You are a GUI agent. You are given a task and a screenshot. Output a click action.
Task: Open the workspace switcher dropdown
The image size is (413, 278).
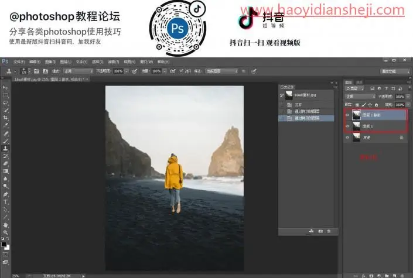click(395, 71)
